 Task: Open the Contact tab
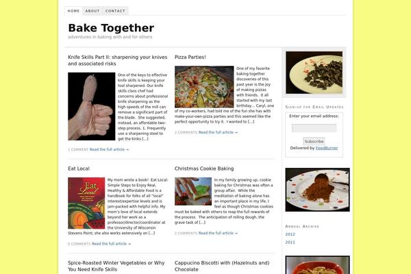point(115,11)
